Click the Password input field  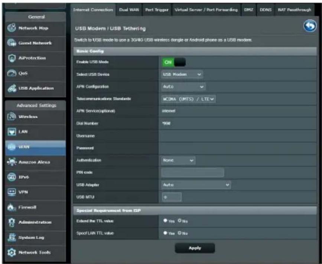(x=238, y=148)
